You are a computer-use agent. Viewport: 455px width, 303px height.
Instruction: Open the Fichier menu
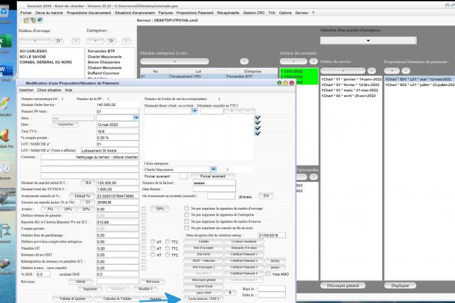pos(26,13)
